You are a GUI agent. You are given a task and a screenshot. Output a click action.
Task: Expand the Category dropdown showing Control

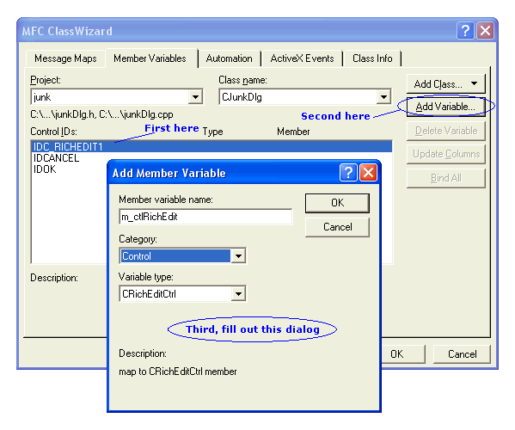point(238,256)
